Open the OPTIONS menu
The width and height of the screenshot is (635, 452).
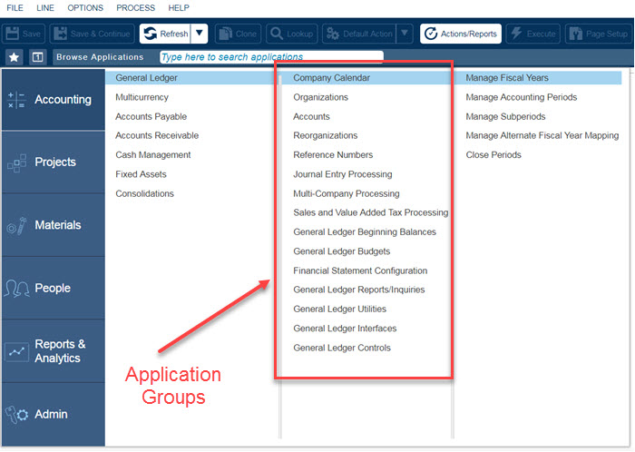[85, 7]
